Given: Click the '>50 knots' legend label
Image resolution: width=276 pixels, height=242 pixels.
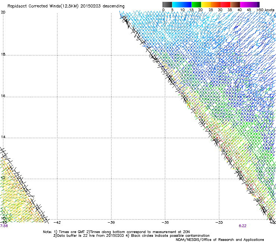Looking at the screenshot, I should 265,10.
